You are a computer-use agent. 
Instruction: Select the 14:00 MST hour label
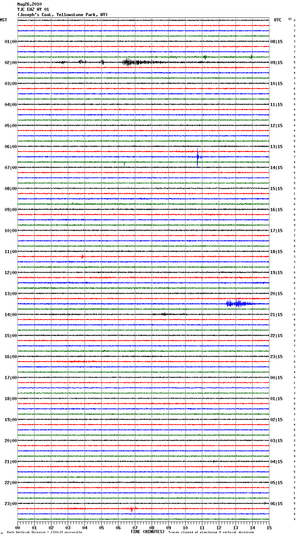click(x=11, y=315)
